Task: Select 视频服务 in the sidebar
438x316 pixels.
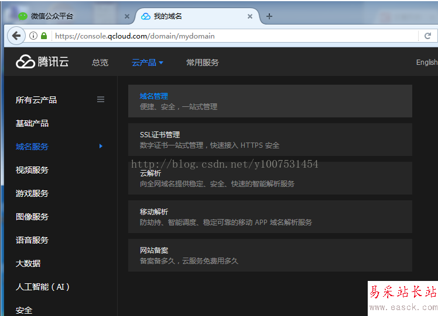Action: coord(32,170)
